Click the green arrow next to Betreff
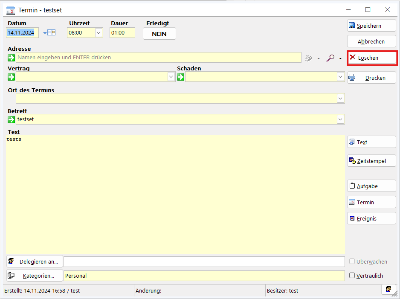This screenshot has width=400, height=299. click(12, 119)
